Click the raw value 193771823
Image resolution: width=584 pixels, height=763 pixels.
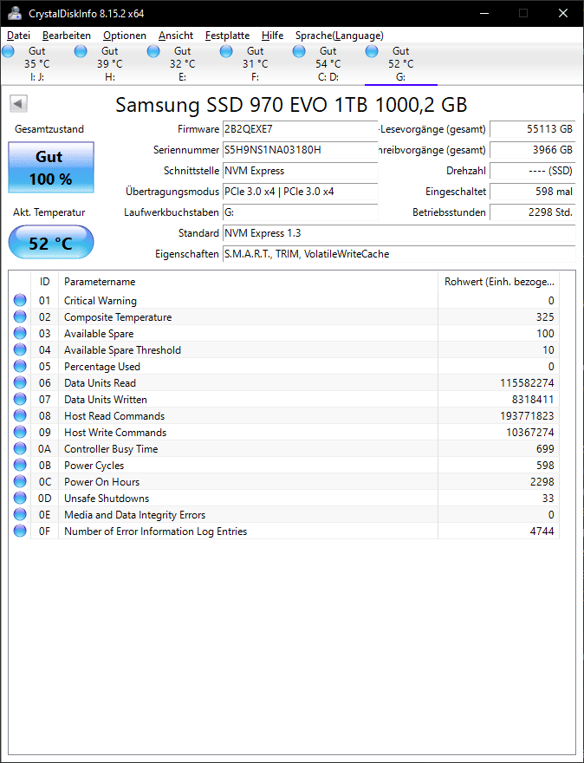pyautogui.click(x=527, y=416)
